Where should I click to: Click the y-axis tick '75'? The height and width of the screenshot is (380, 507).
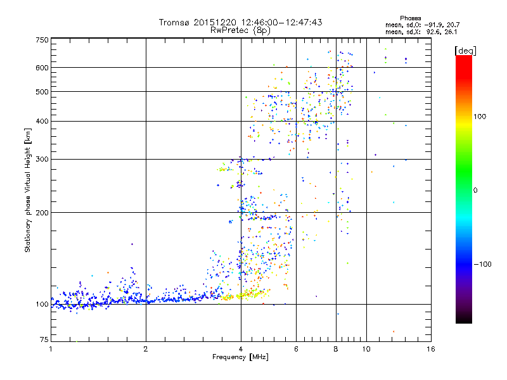click(x=44, y=339)
